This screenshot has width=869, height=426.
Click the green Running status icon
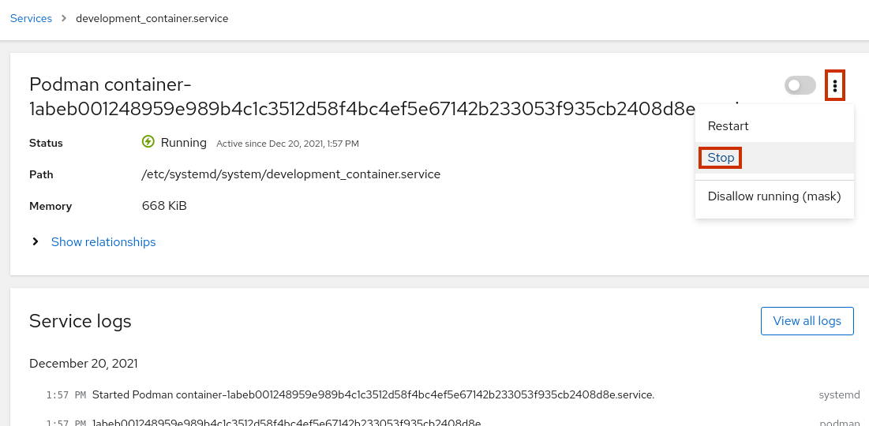point(148,142)
